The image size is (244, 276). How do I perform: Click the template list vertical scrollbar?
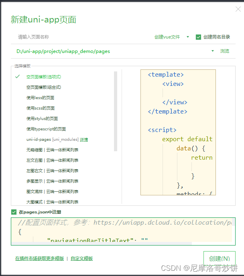pos(116,111)
